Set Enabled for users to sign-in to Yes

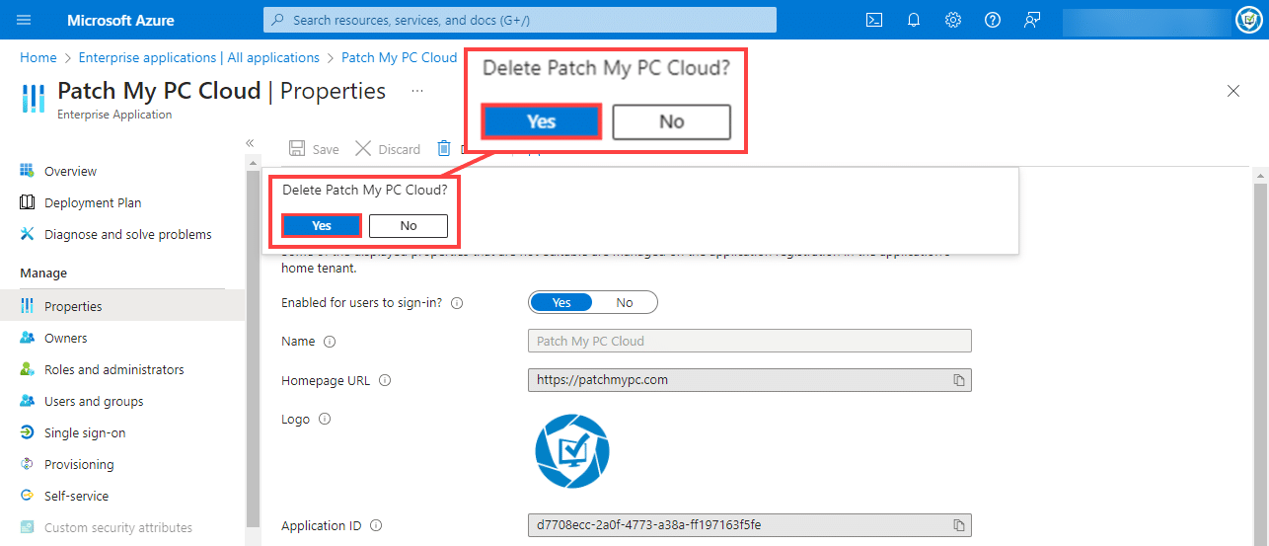click(561, 302)
